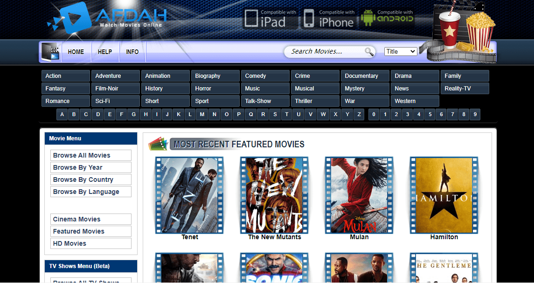Click the movie player icon beside HOME
This screenshot has height=283, width=534.
tap(50, 52)
